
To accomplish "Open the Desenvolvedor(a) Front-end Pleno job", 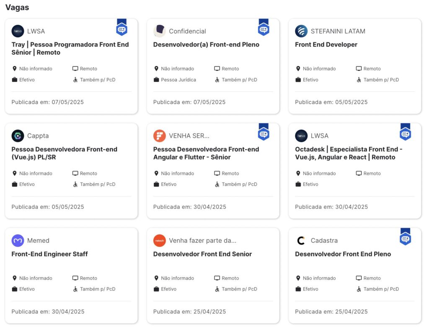I will (x=206, y=44).
